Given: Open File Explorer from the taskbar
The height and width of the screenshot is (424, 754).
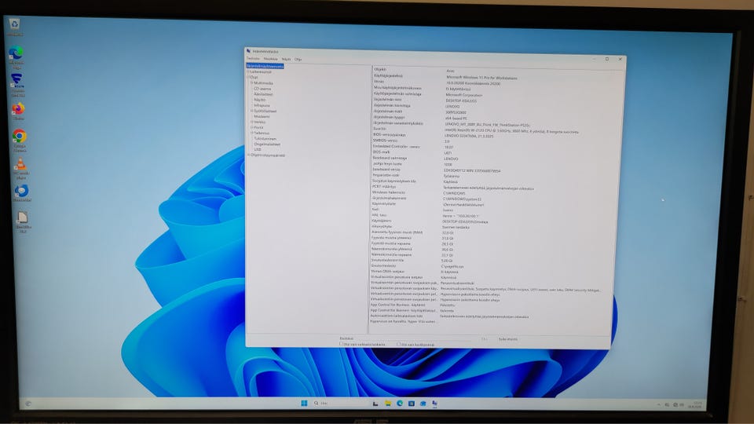Looking at the screenshot, I should pyautogui.click(x=387, y=404).
